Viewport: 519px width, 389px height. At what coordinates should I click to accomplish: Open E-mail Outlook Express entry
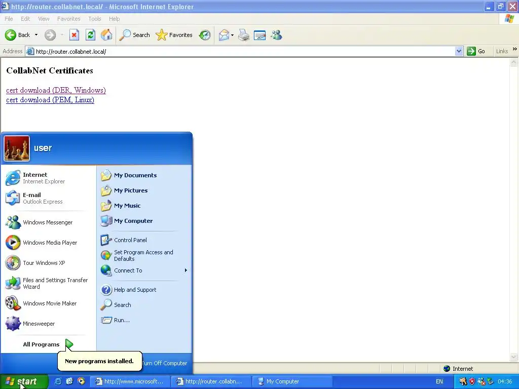(48, 198)
